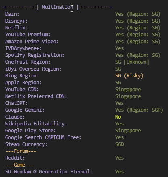Click the Netflix: label
The width and height of the screenshot is (168, 177).
point(17,28)
